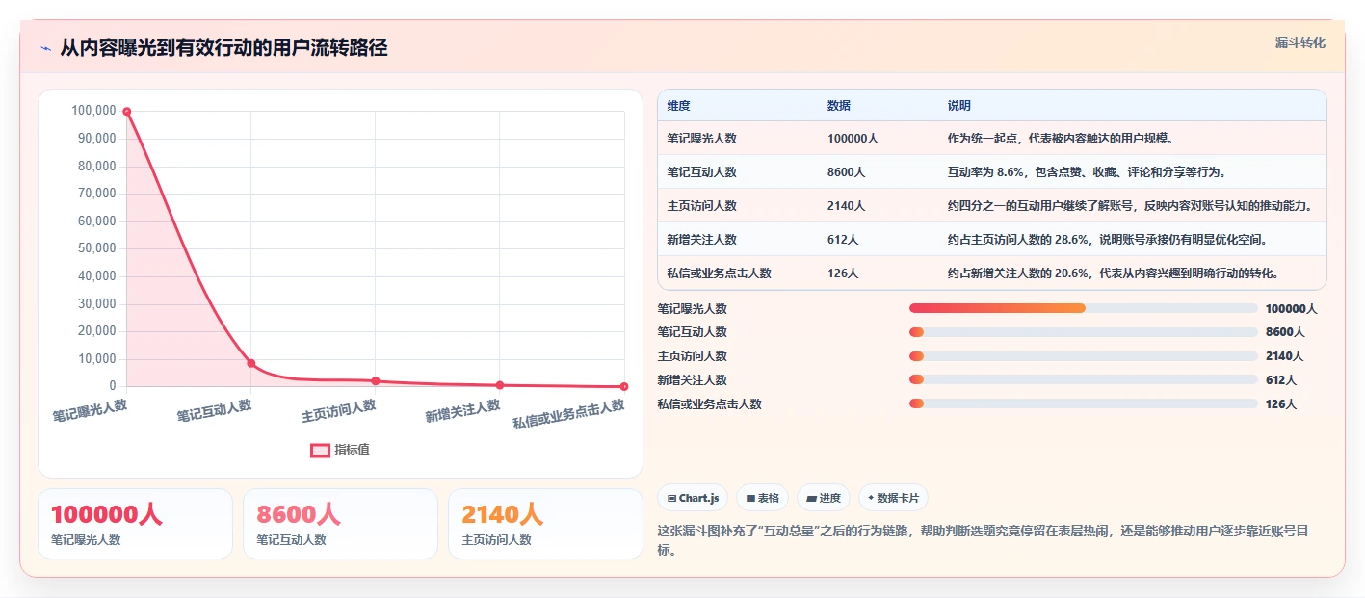The height and width of the screenshot is (598, 1365).
Task: Click the 主页访问人数 x-axis label
Action: point(338,411)
